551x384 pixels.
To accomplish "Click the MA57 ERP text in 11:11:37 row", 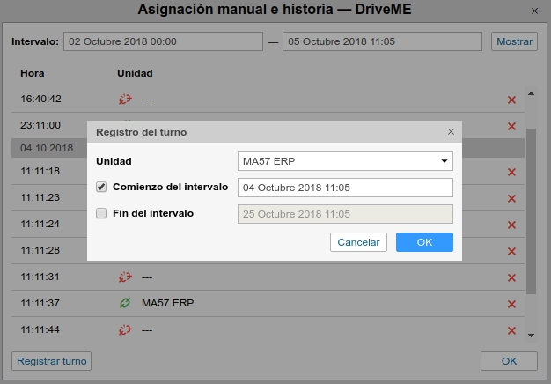I will [167, 303].
